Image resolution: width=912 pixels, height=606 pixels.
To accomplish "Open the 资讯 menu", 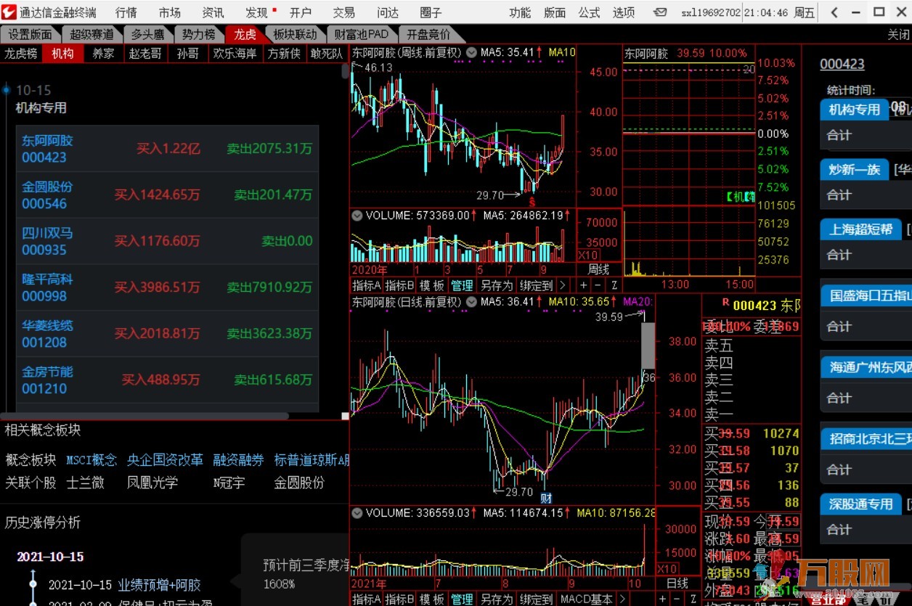I will click(213, 12).
